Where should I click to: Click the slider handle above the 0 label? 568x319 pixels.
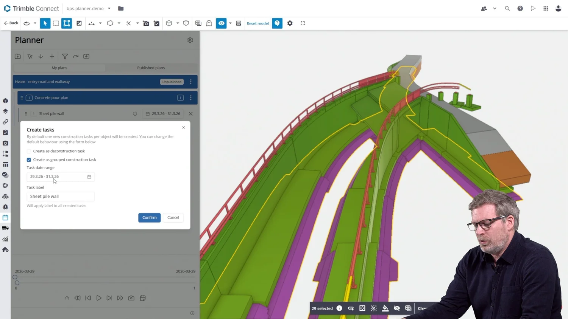pos(17,283)
